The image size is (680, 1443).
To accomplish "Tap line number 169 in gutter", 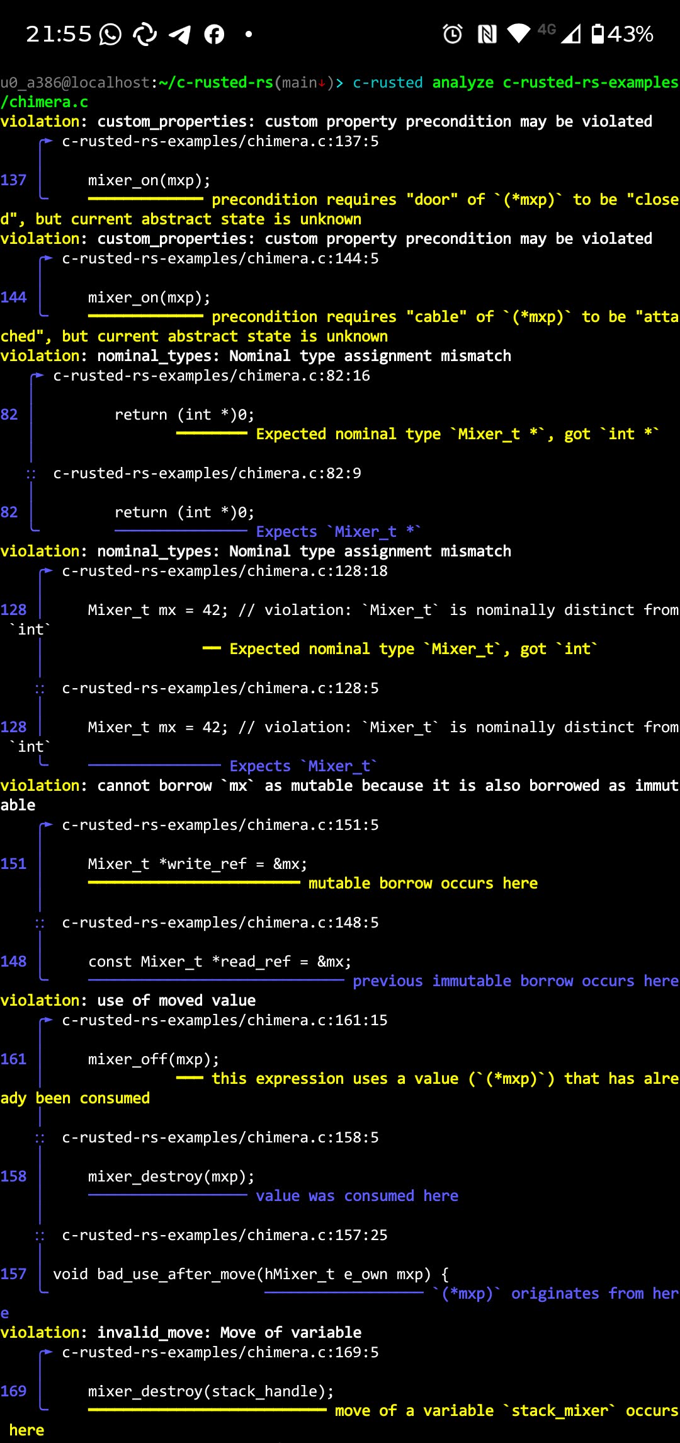I will (x=13, y=1391).
